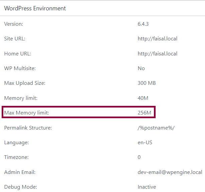Select the en-US language value
The image size is (205, 192).
click(145, 143)
